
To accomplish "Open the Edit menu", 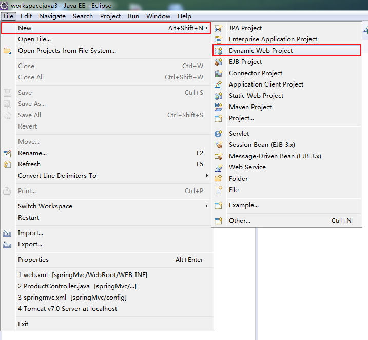I will 26,16.
